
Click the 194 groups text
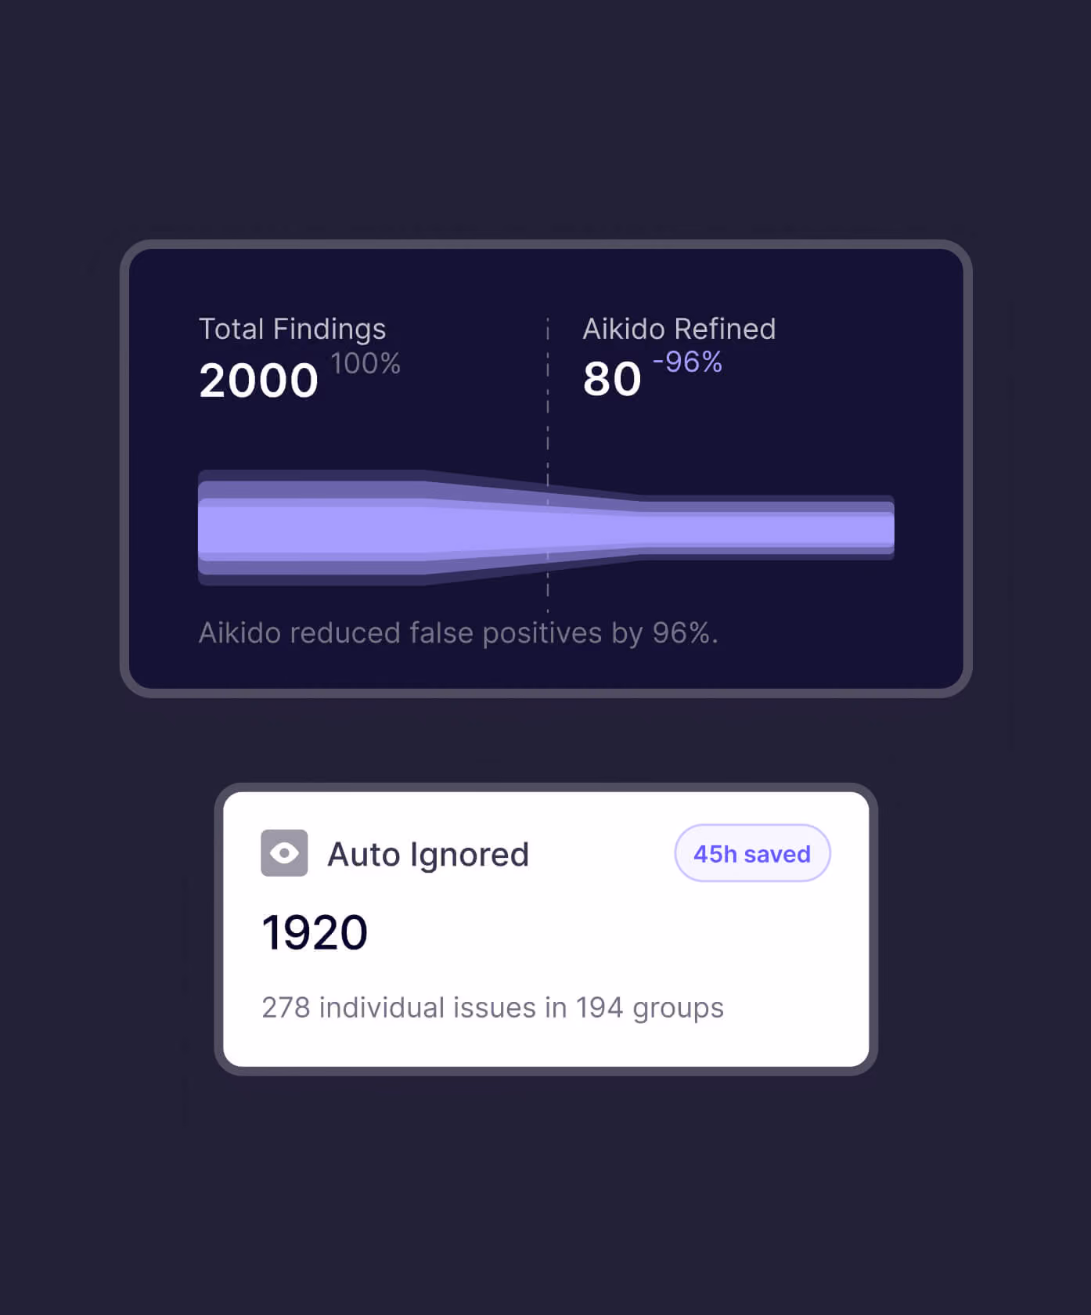pyautogui.click(x=650, y=1007)
